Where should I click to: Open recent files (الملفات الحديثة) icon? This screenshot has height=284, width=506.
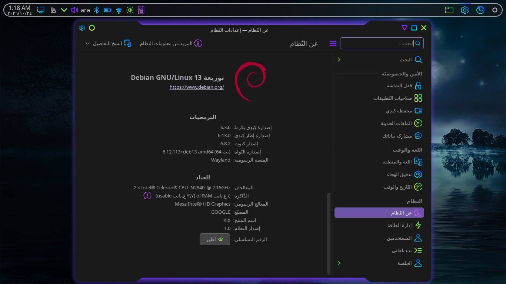(x=418, y=123)
